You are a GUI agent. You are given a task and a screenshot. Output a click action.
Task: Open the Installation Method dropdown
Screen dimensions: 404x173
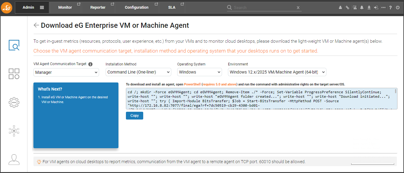[138, 72]
